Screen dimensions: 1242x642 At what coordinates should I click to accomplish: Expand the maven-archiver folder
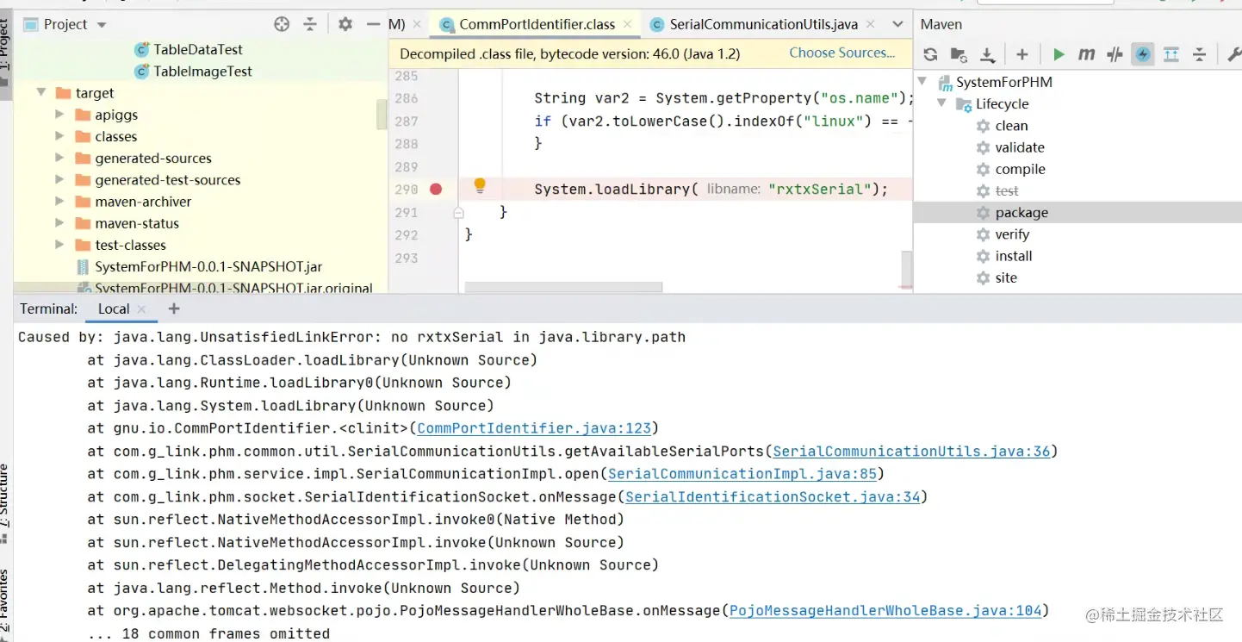59,201
